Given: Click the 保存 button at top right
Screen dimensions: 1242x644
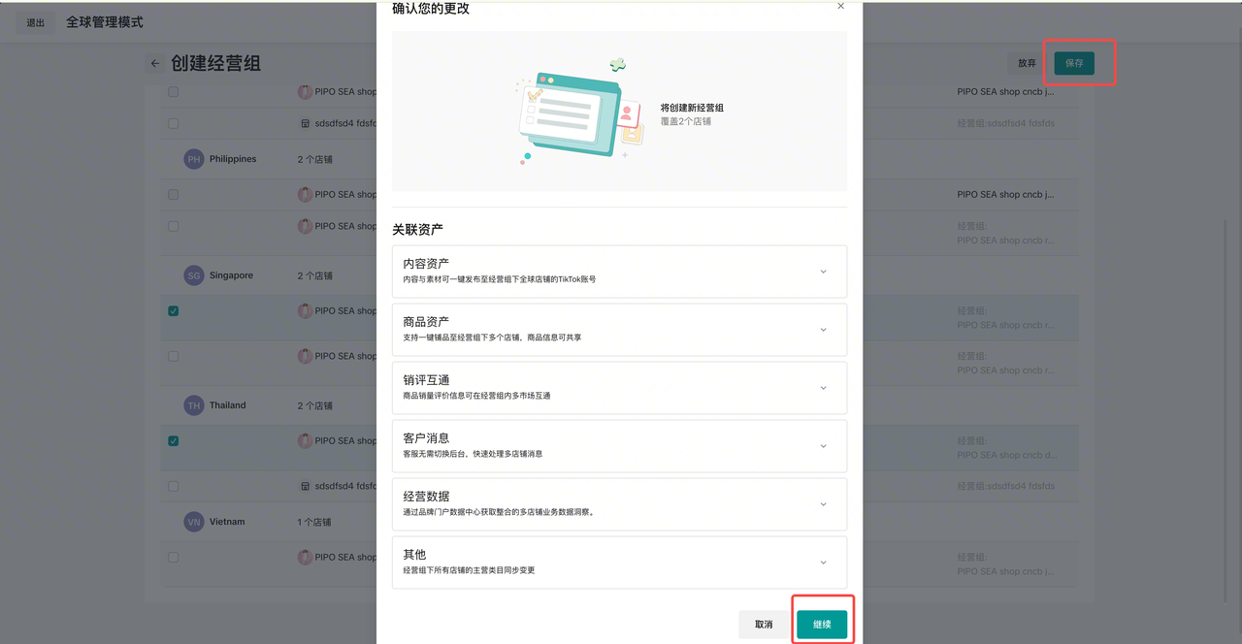Looking at the screenshot, I should click(x=1074, y=63).
